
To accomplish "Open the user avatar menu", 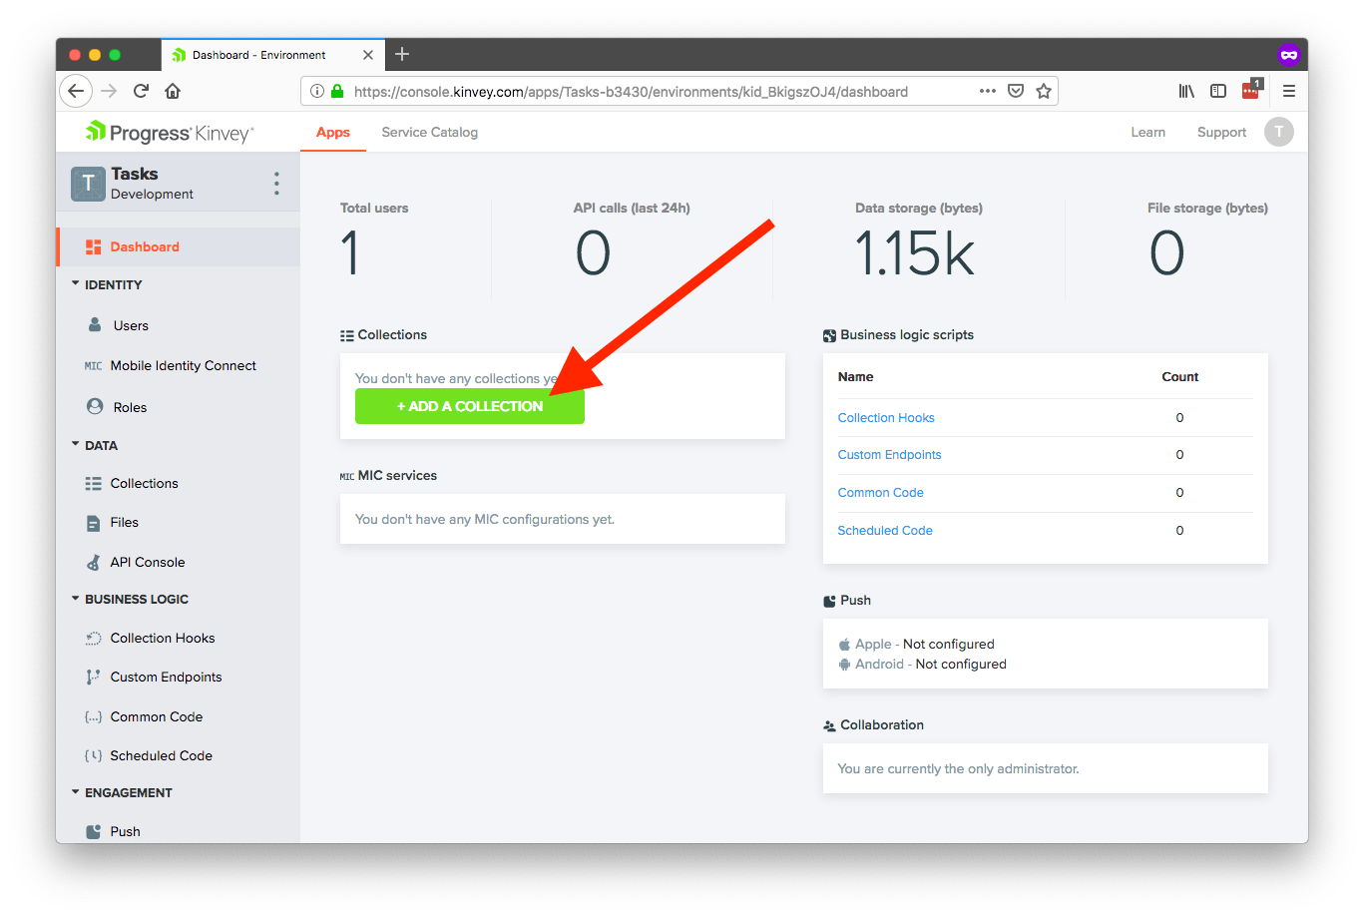I will [x=1278, y=132].
